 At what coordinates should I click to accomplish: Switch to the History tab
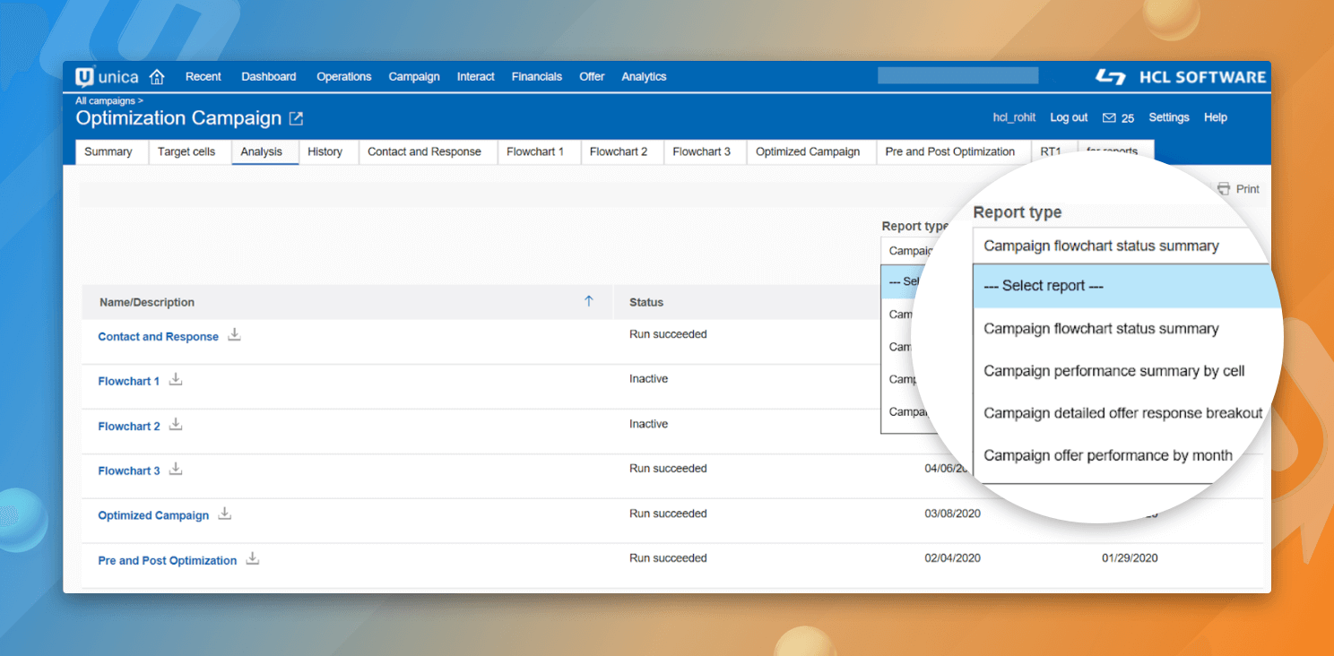[x=326, y=151]
